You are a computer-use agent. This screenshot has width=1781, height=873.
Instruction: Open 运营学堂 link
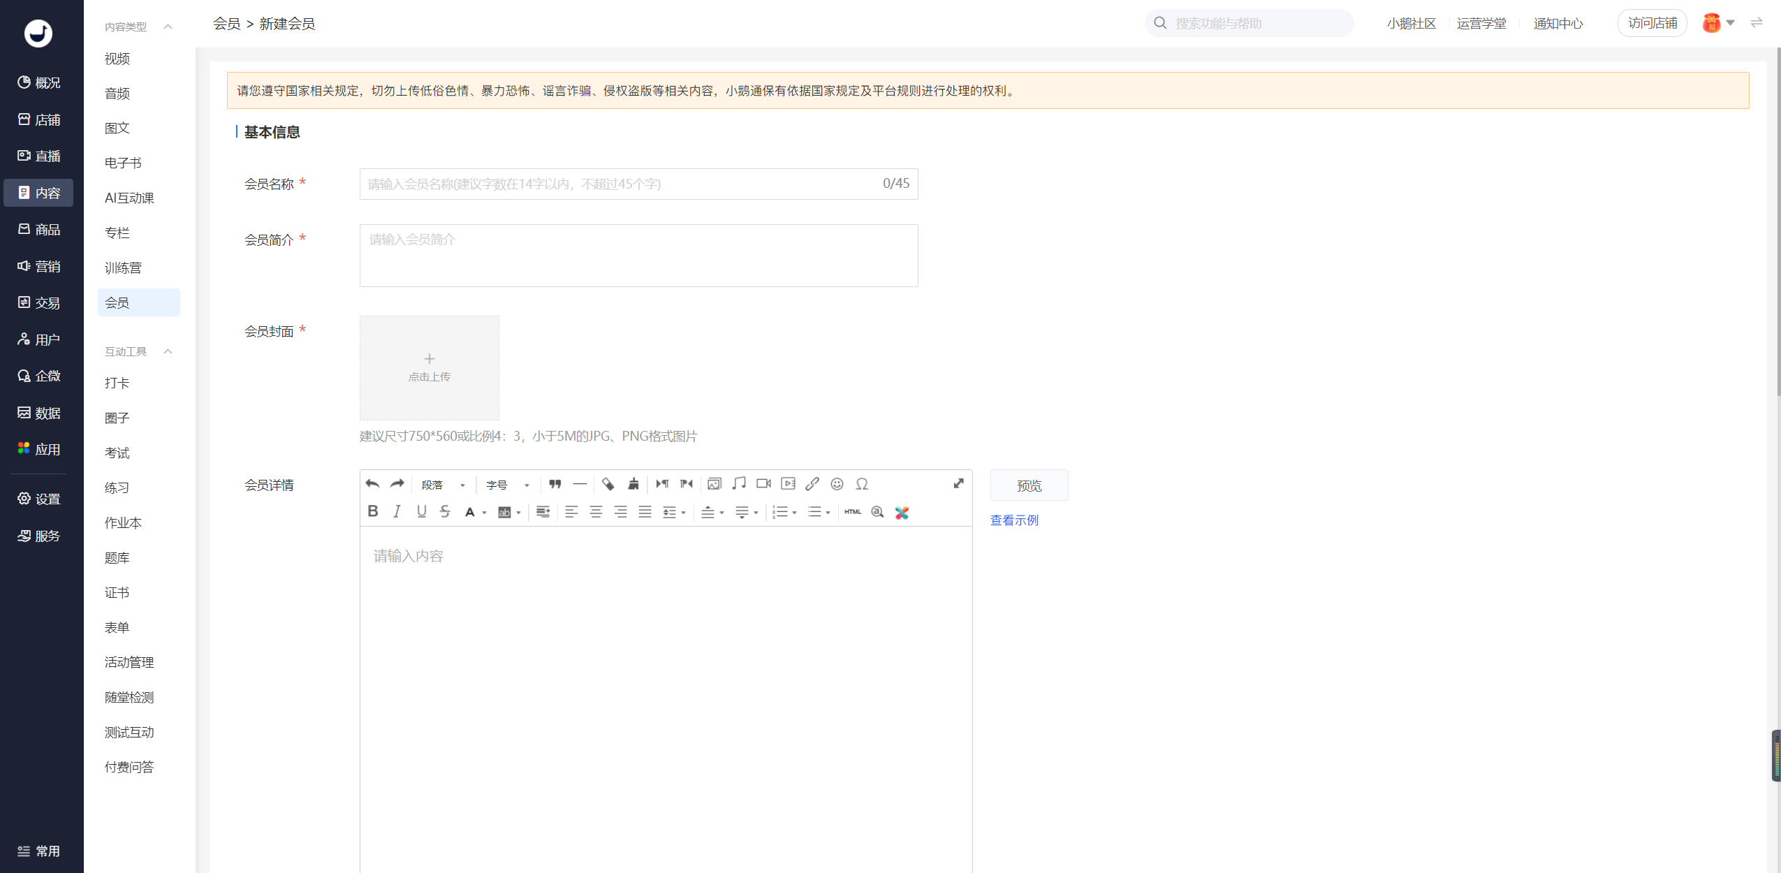click(x=1481, y=24)
